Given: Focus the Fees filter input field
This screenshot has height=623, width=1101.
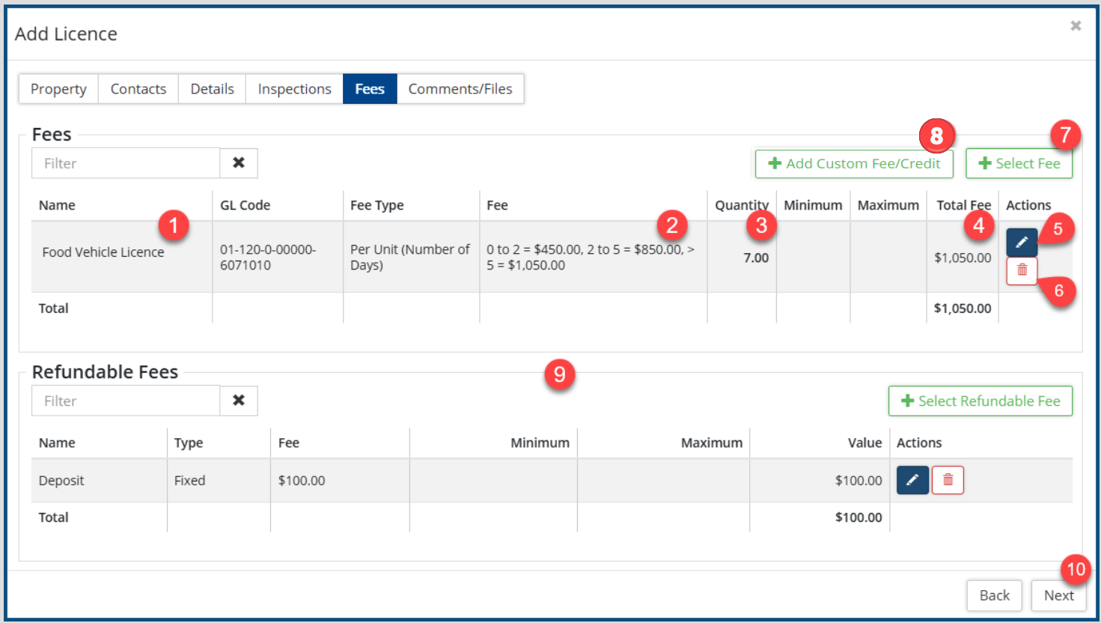Looking at the screenshot, I should click(126, 163).
